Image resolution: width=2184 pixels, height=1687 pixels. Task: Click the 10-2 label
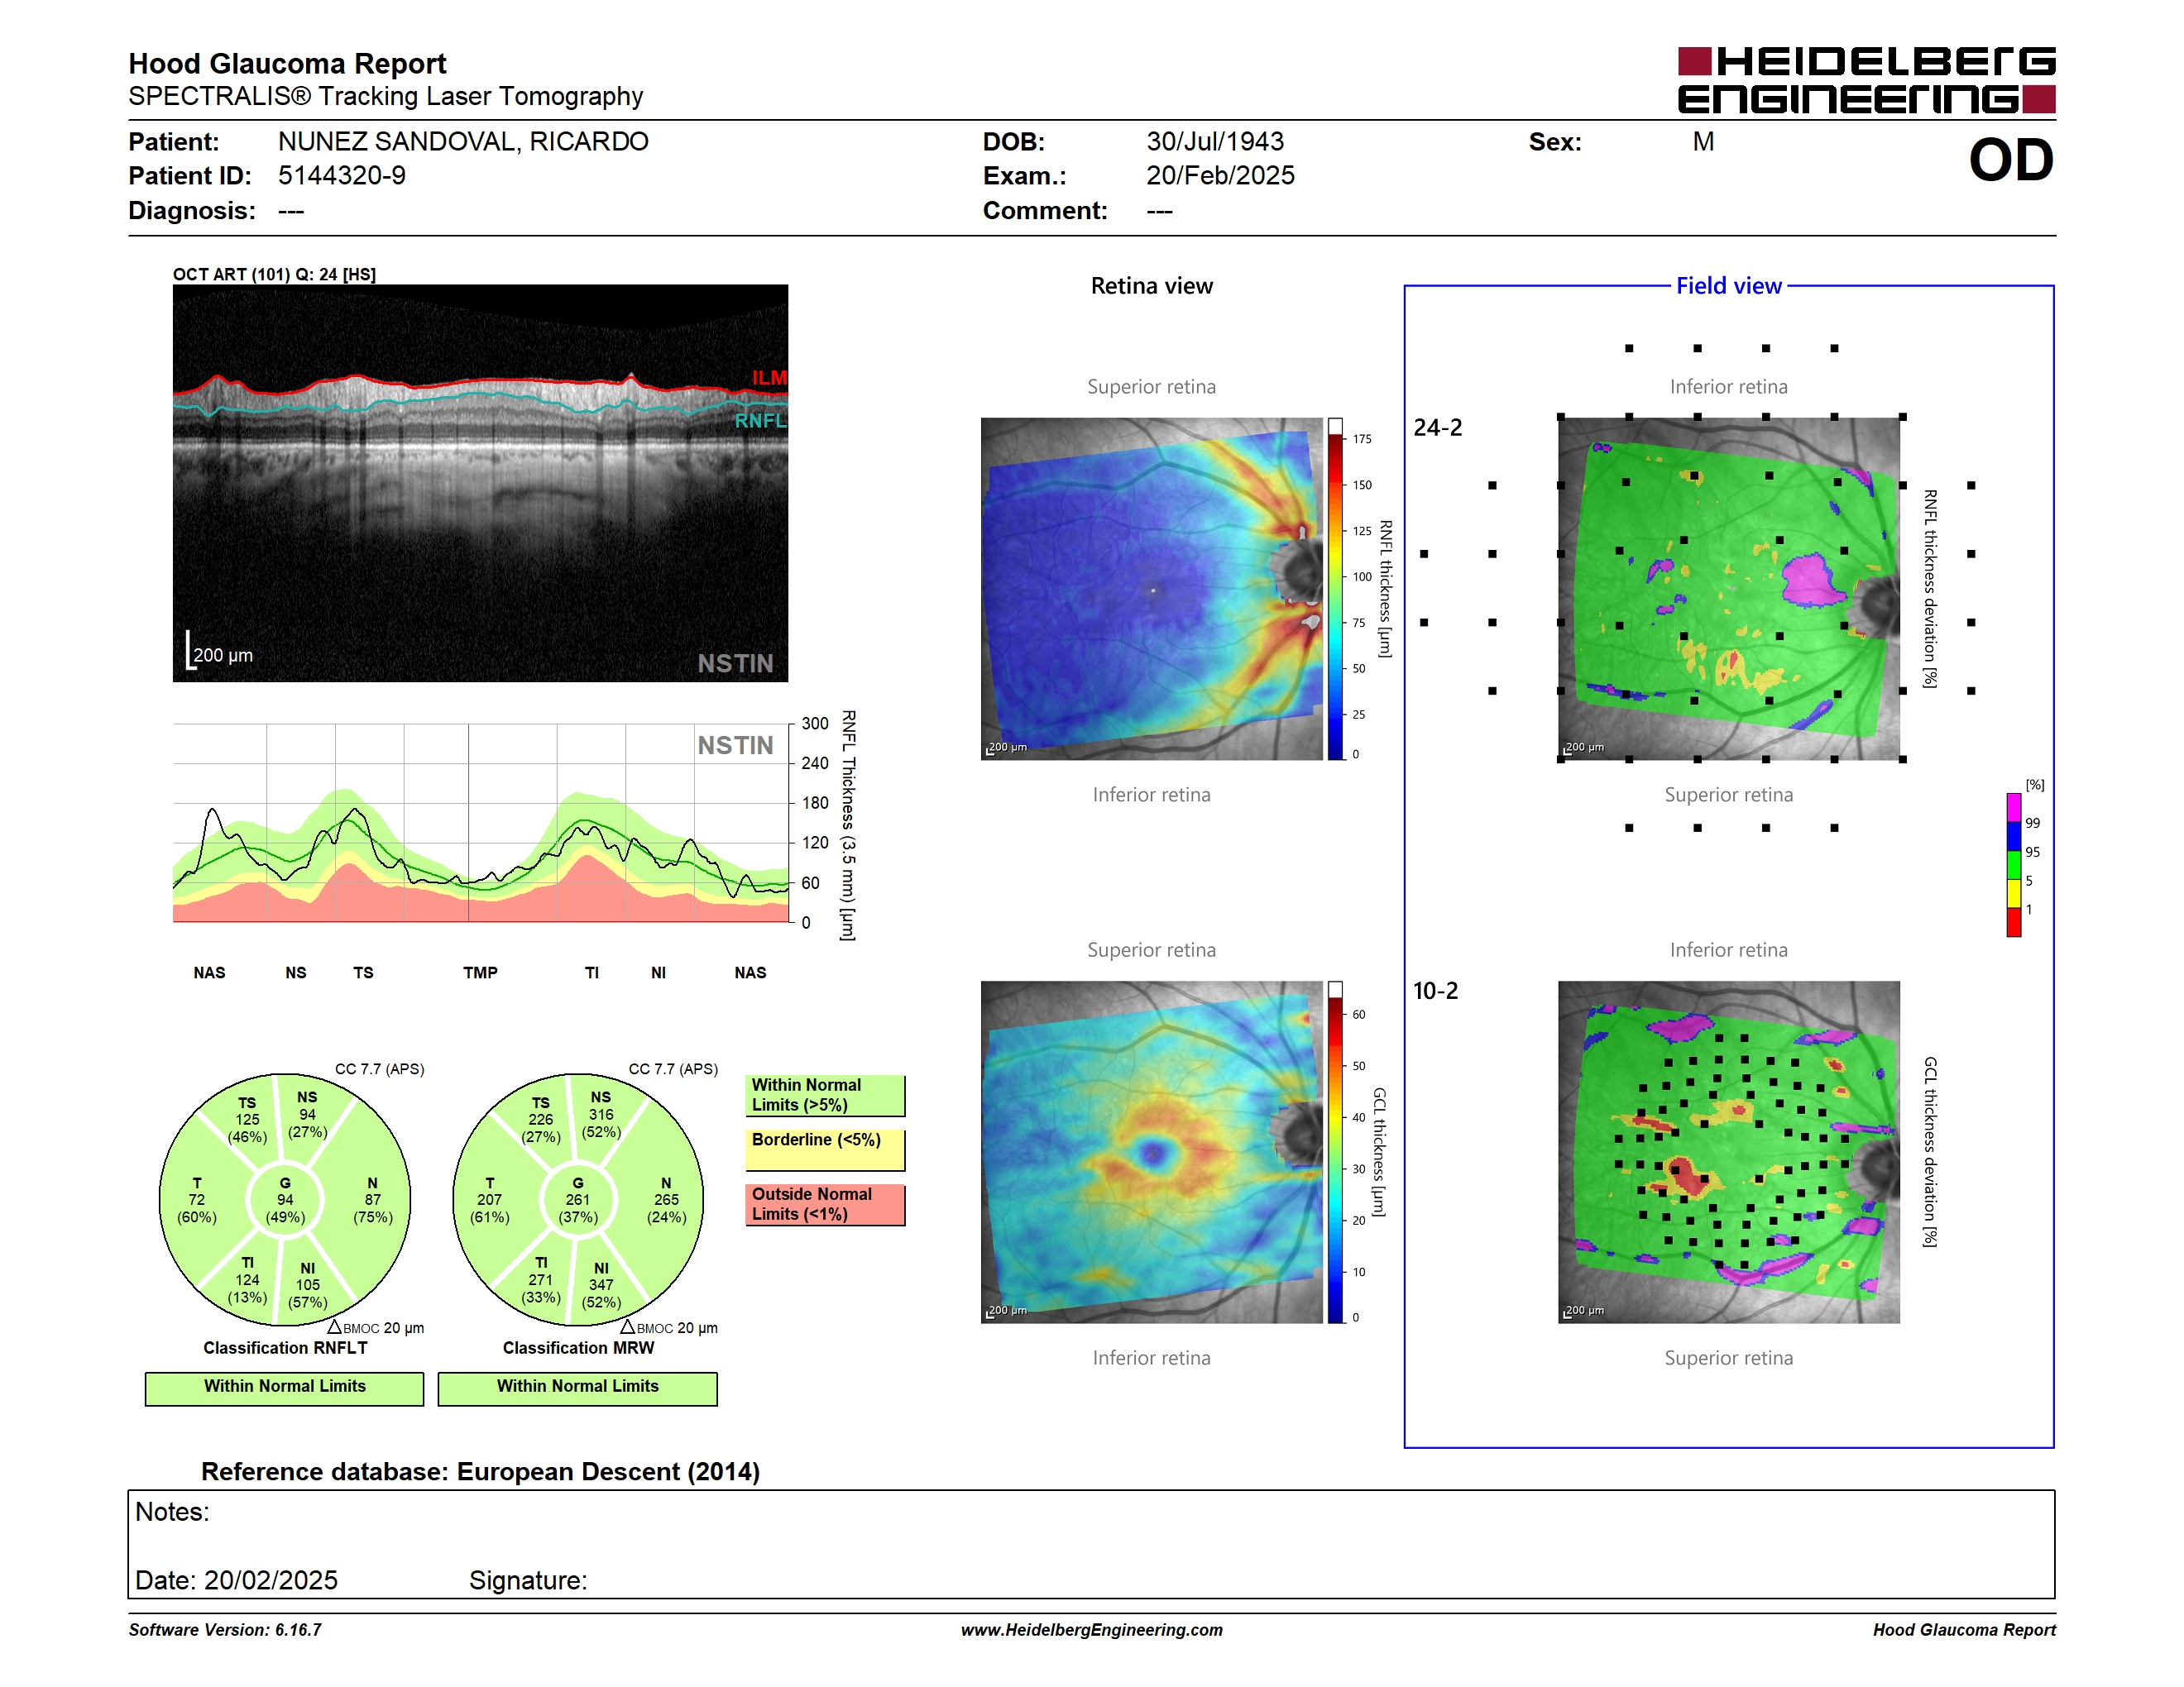coord(1435,991)
